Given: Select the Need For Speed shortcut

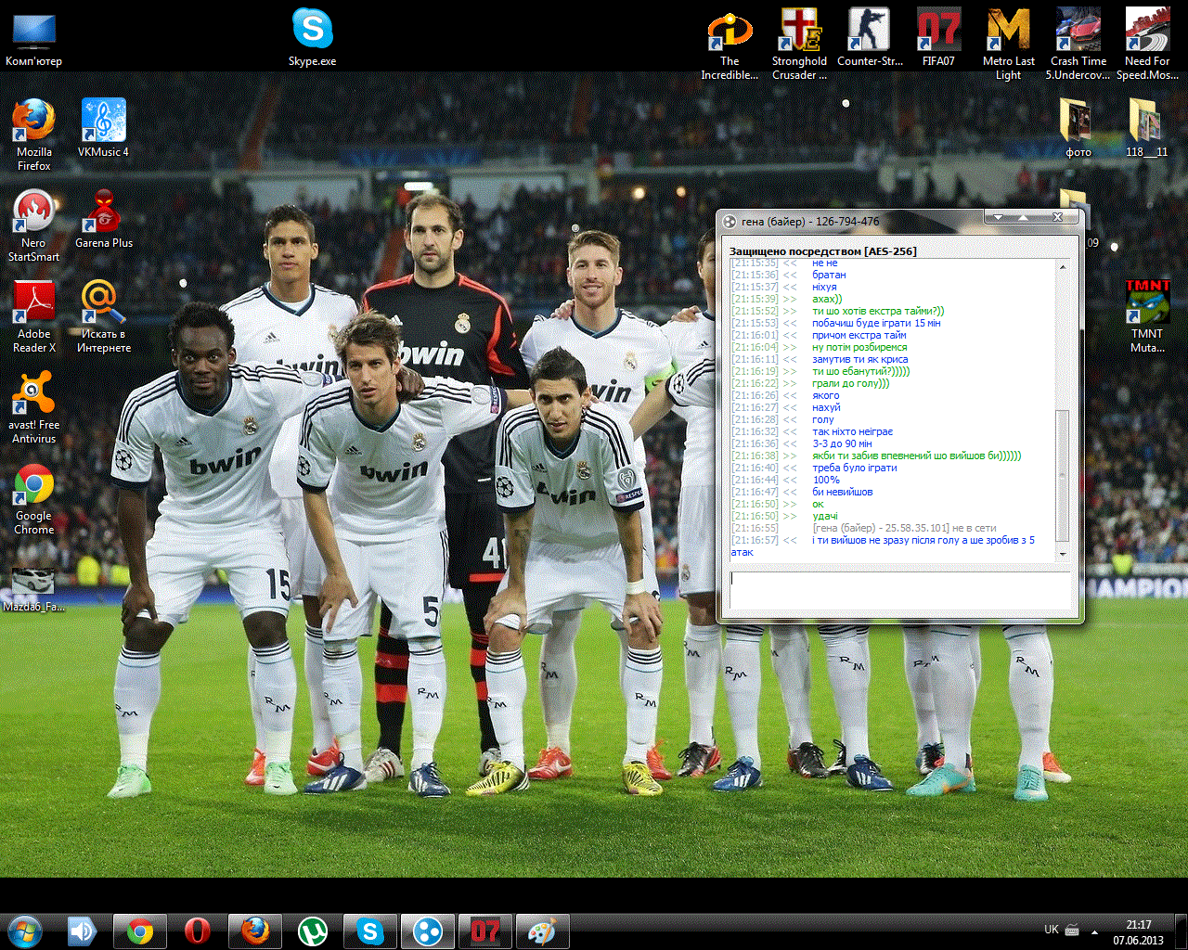Looking at the screenshot, I should point(1147,45).
